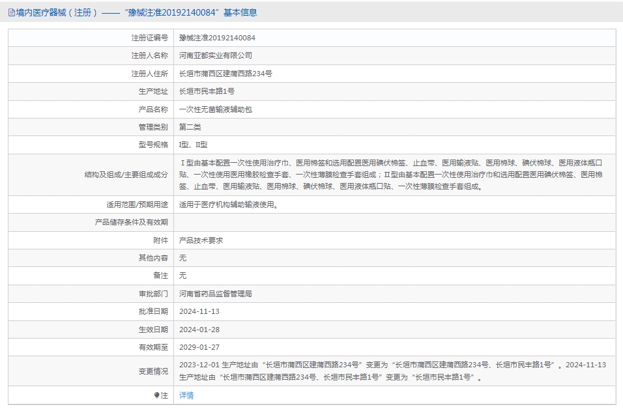Screen dimensions: 623x409
Task: Select effective date 2024-01-28
Action: (x=199, y=330)
